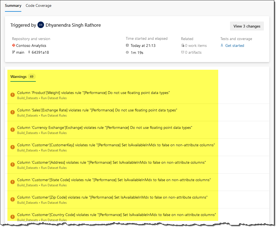
Task: Click the main branch icon
Action: click(x=13, y=52)
